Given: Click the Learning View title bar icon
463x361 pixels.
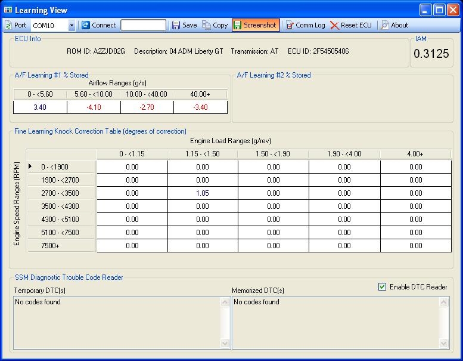Looking at the screenshot, I should (x=8, y=10).
